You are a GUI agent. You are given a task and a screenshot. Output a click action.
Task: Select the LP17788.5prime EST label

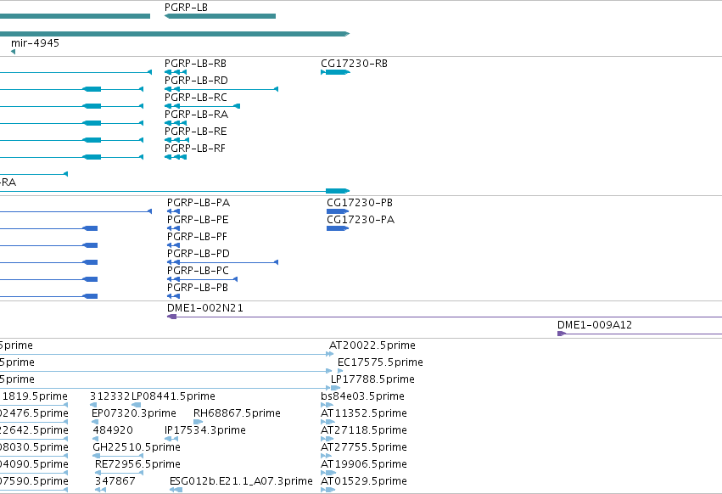pyautogui.click(x=372, y=379)
